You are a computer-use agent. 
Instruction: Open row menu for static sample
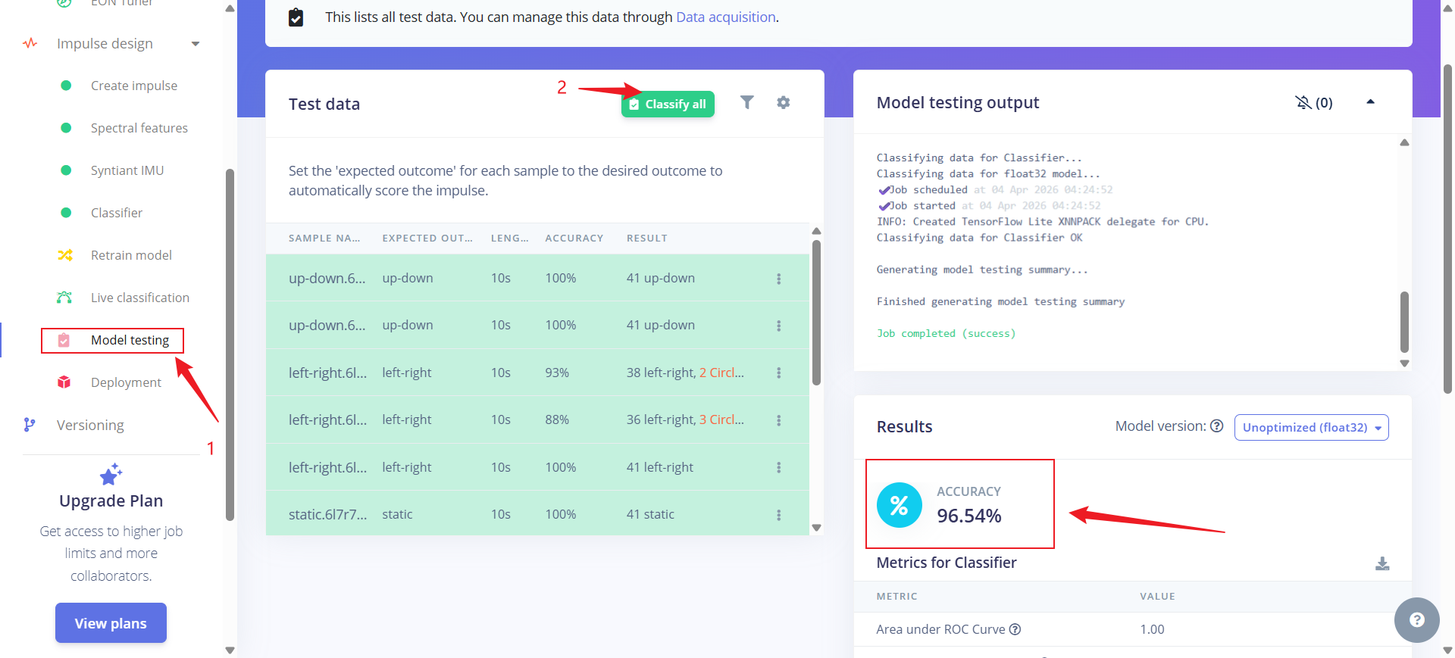[x=778, y=515]
